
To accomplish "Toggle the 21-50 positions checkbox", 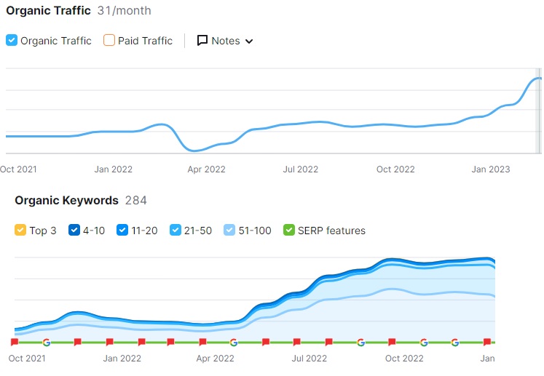I will pyautogui.click(x=176, y=231).
